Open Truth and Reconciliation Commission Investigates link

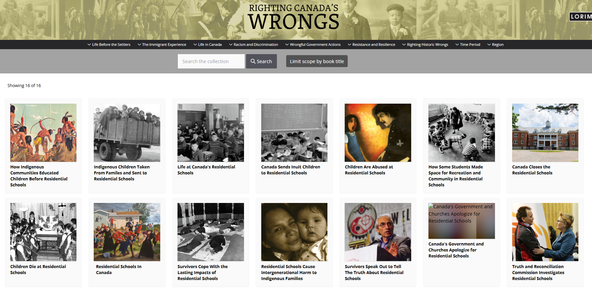click(x=538, y=272)
